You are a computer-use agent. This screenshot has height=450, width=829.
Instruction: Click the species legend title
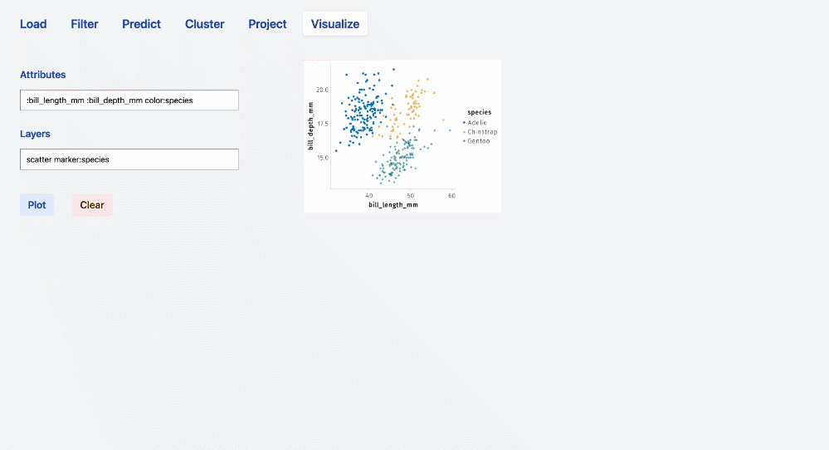click(479, 112)
